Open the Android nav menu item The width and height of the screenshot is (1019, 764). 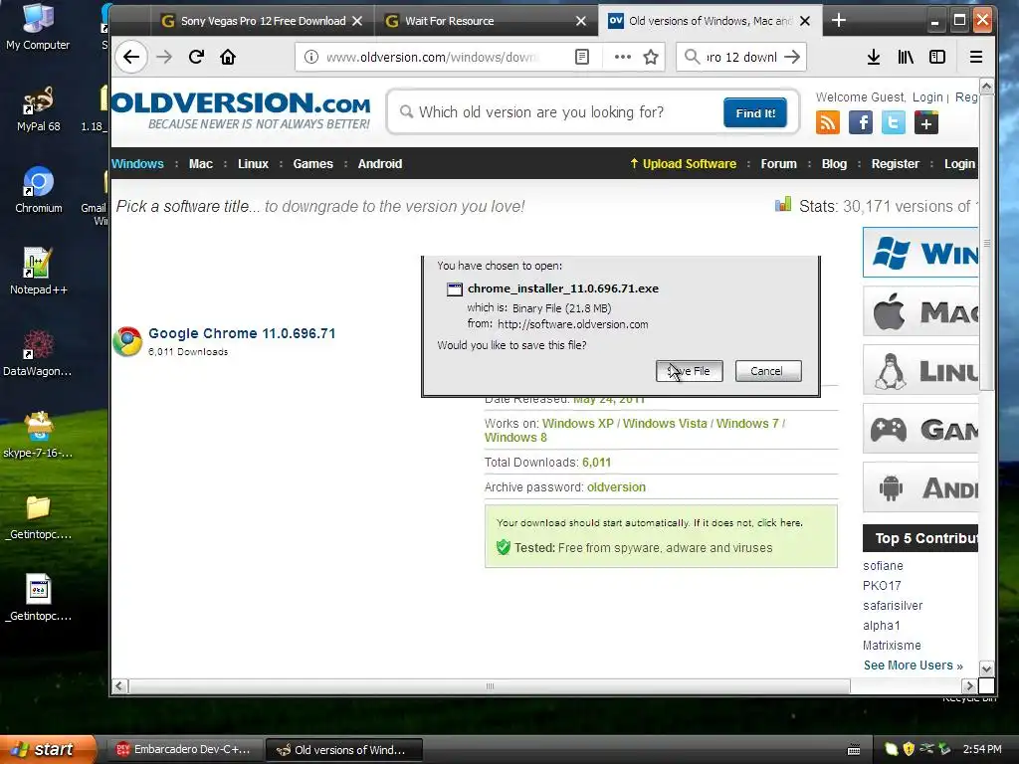coord(380,164)
